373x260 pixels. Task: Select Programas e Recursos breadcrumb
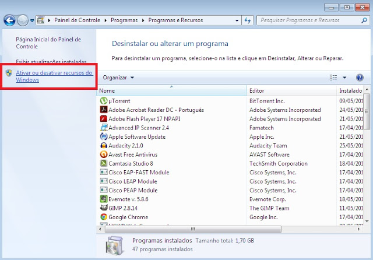pyautogui.click(x=175, y=20)
